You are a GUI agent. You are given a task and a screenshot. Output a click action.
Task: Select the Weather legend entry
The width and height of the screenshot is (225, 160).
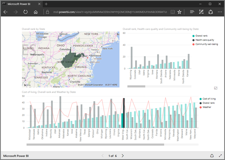(x=207, y=107)
